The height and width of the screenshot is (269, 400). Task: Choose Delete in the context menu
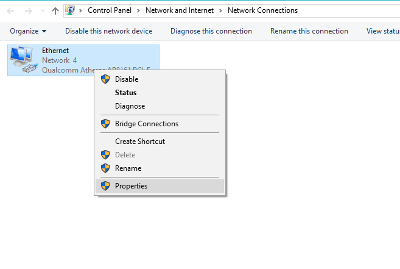(160, 155)
